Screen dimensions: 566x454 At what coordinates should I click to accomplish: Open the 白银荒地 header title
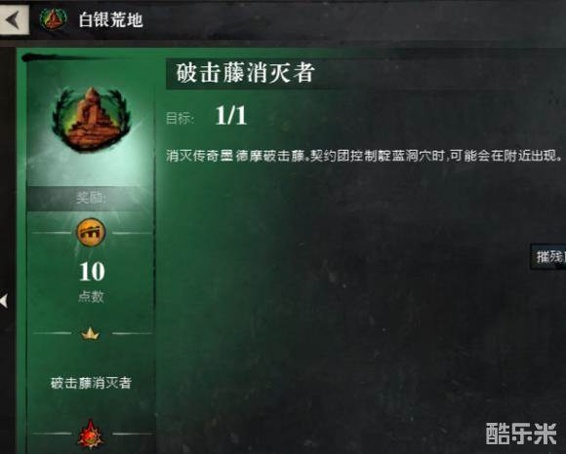[111, 19]
